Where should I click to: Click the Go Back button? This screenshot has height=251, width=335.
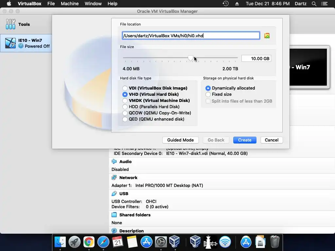point(216,140)
